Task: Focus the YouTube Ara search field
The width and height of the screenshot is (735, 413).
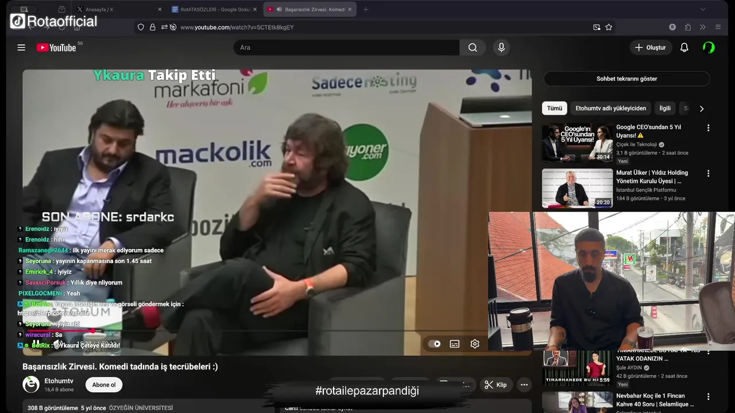Action: [x=346, y=48]
